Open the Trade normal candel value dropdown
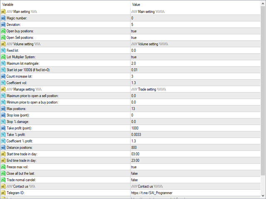266x199 pixels. pos(195,180)
